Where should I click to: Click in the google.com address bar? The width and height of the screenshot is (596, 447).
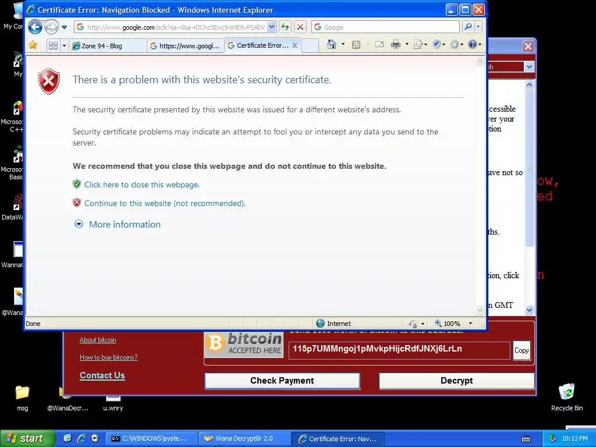171,27
